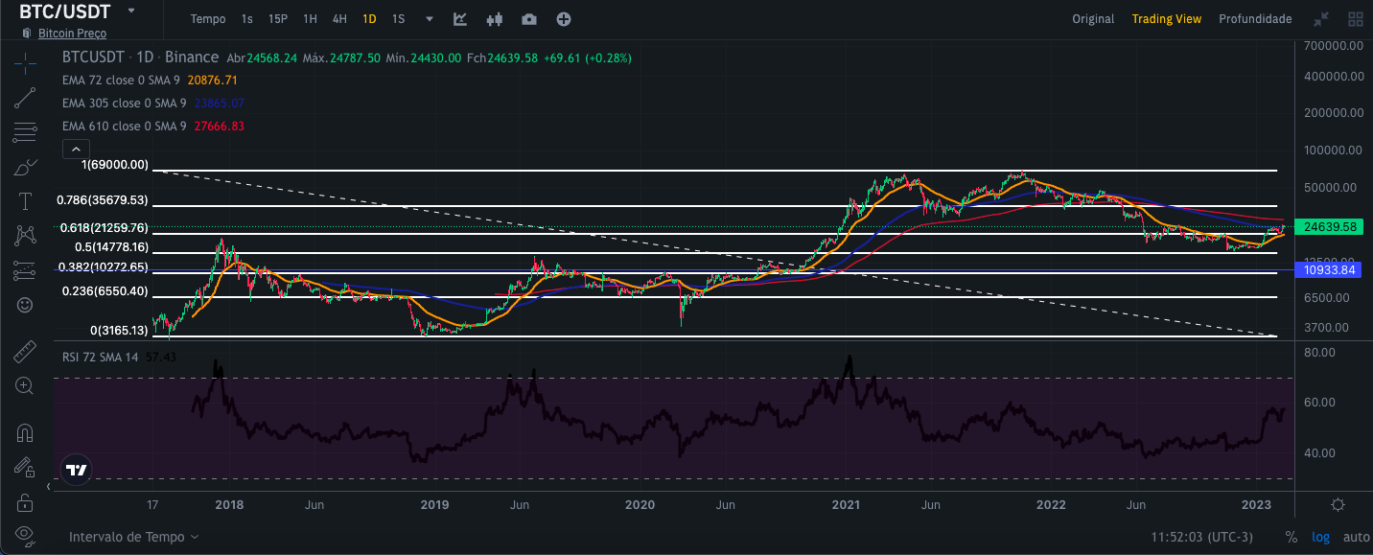Viewport: 1373px width, 555px height.
Task: Activate the zoom-in magnifier tool
Action: tap(25, 386)
